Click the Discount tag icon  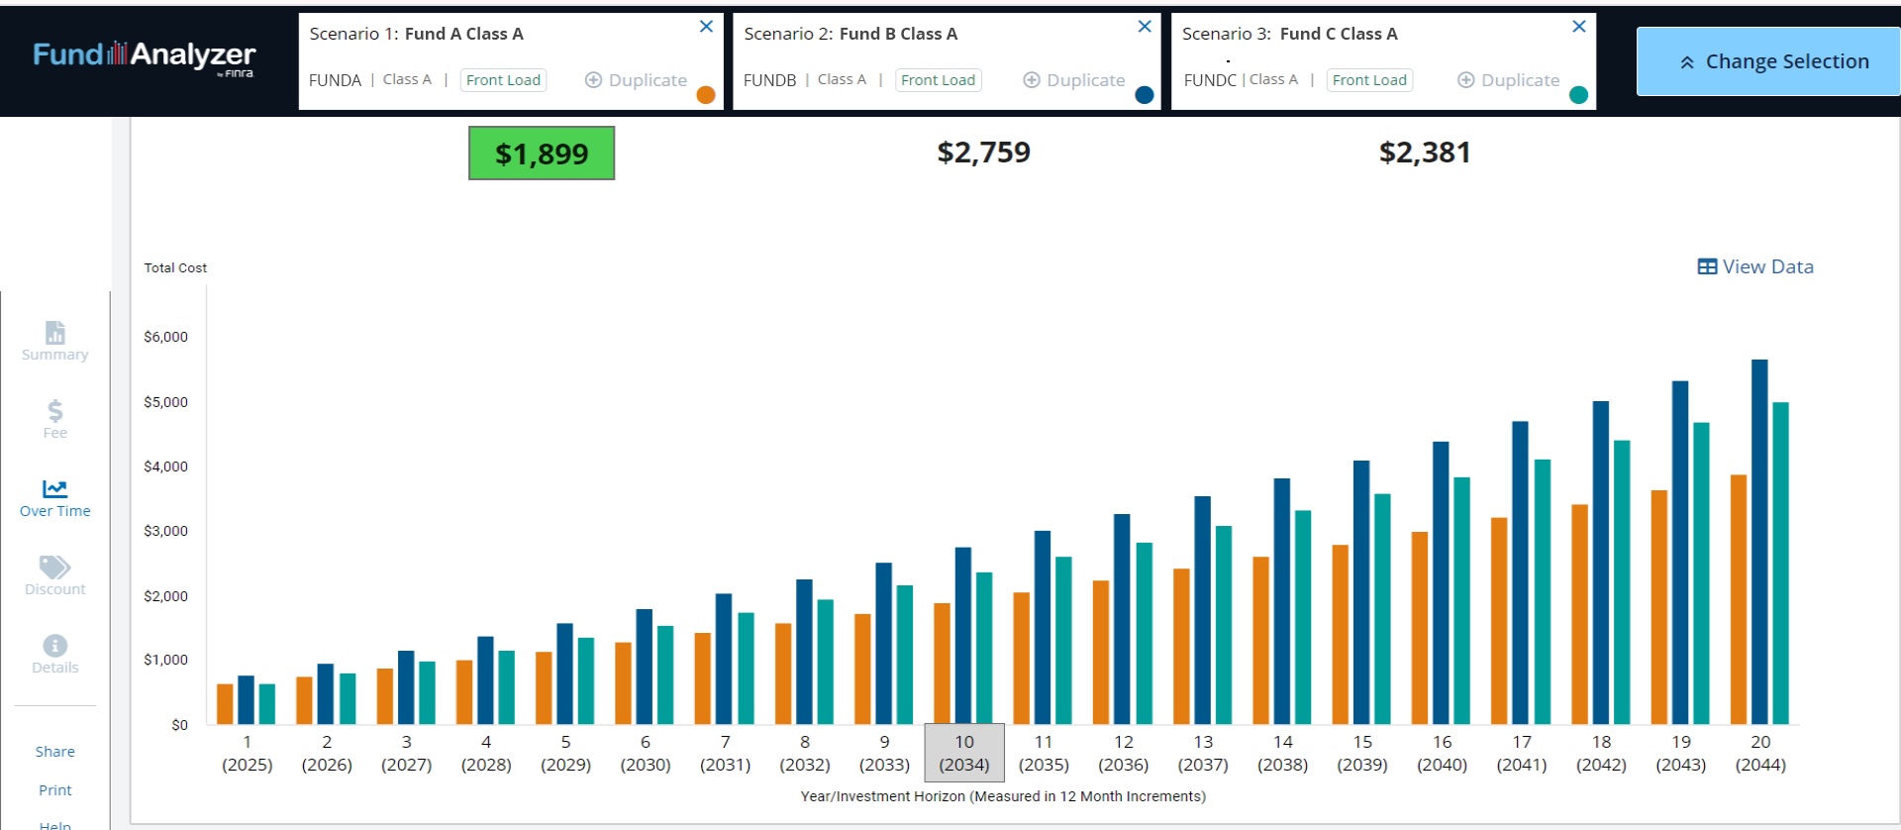(55, 567)
